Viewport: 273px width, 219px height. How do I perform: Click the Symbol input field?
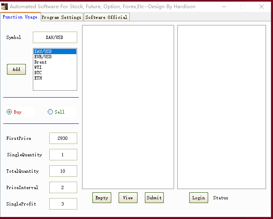click(55, 37)
